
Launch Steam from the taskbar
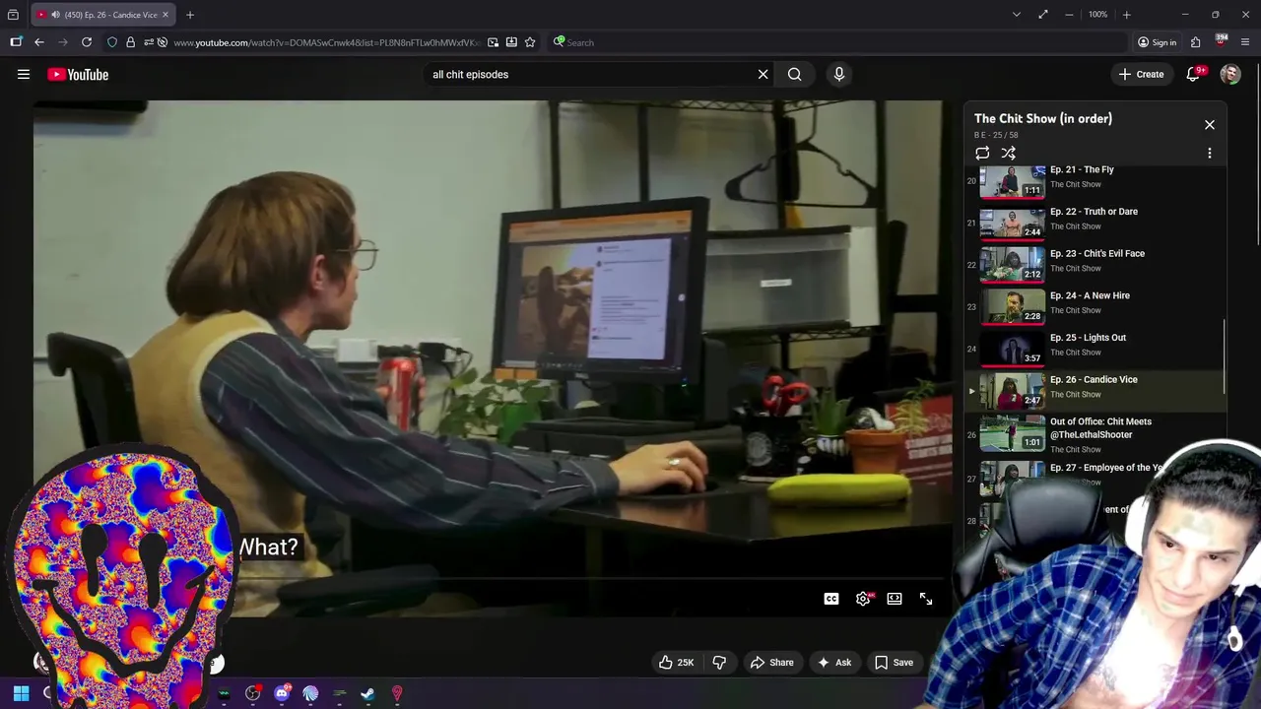[x=367, y=694]
